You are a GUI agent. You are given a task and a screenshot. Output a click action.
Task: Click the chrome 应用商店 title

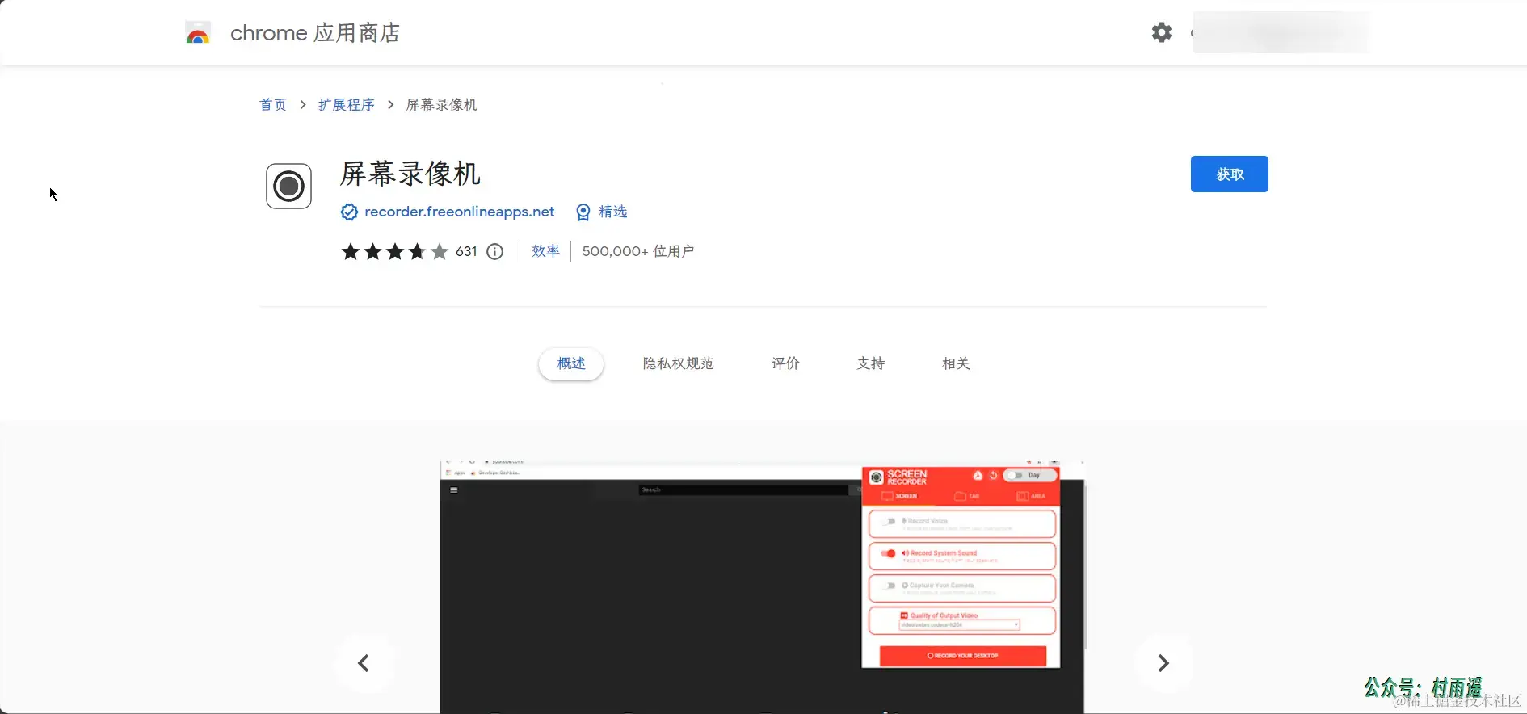pos(315,32)
